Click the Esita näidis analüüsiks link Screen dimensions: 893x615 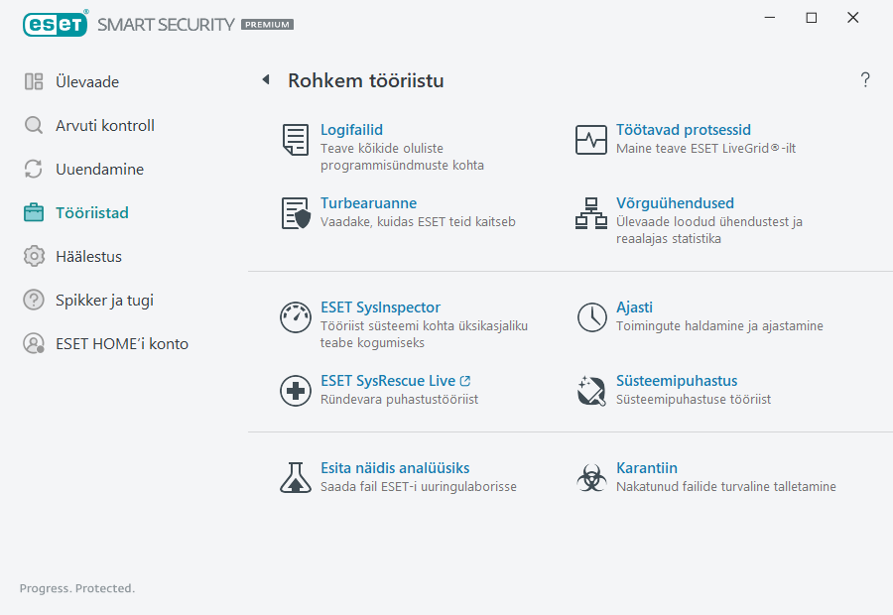(x=395, y=468)
